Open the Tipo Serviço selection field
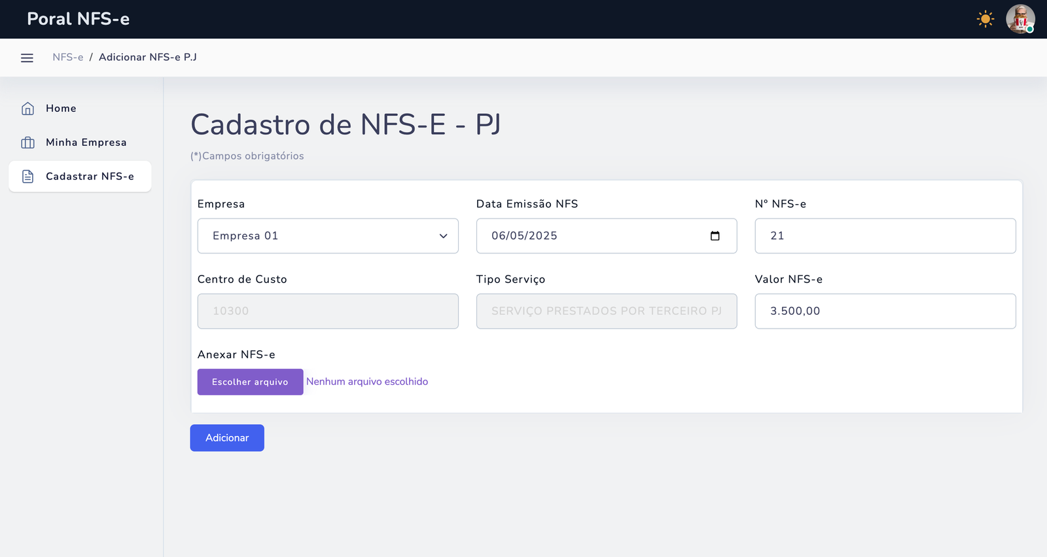 (606, 311)
